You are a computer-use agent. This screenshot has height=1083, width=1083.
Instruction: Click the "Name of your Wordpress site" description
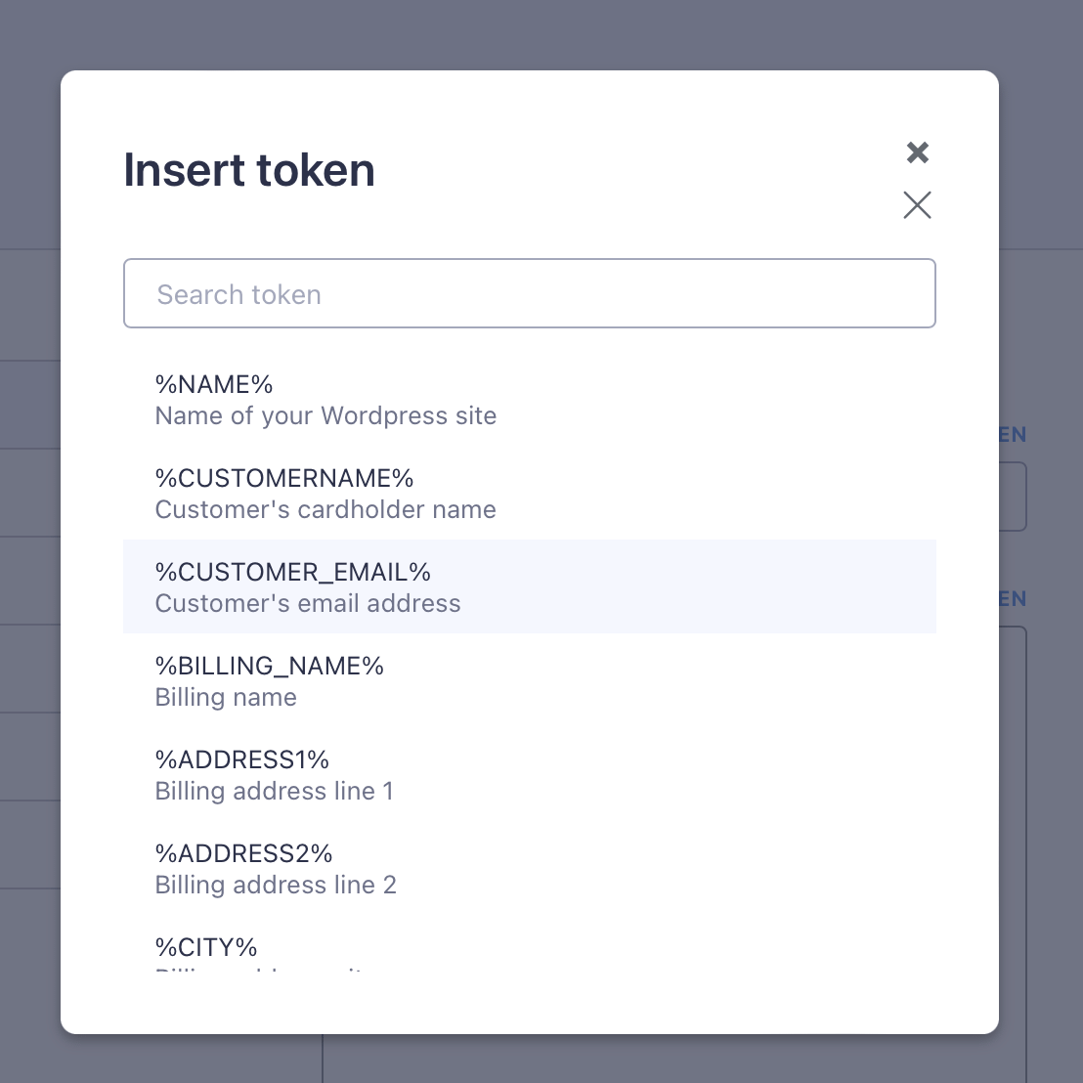point(325,415)
